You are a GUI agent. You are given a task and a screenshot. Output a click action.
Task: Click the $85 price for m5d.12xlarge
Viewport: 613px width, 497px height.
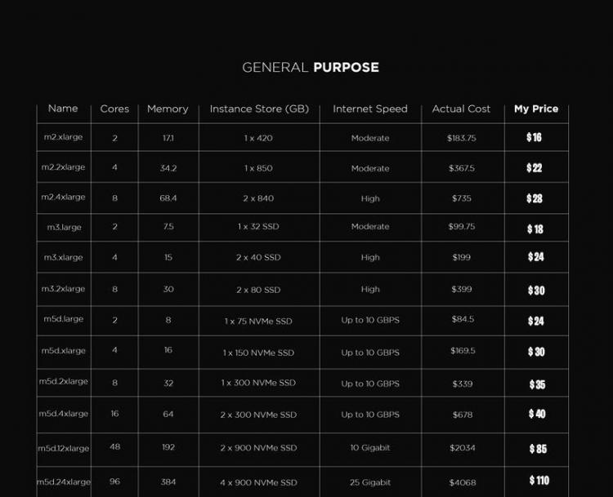click(538, 449)
